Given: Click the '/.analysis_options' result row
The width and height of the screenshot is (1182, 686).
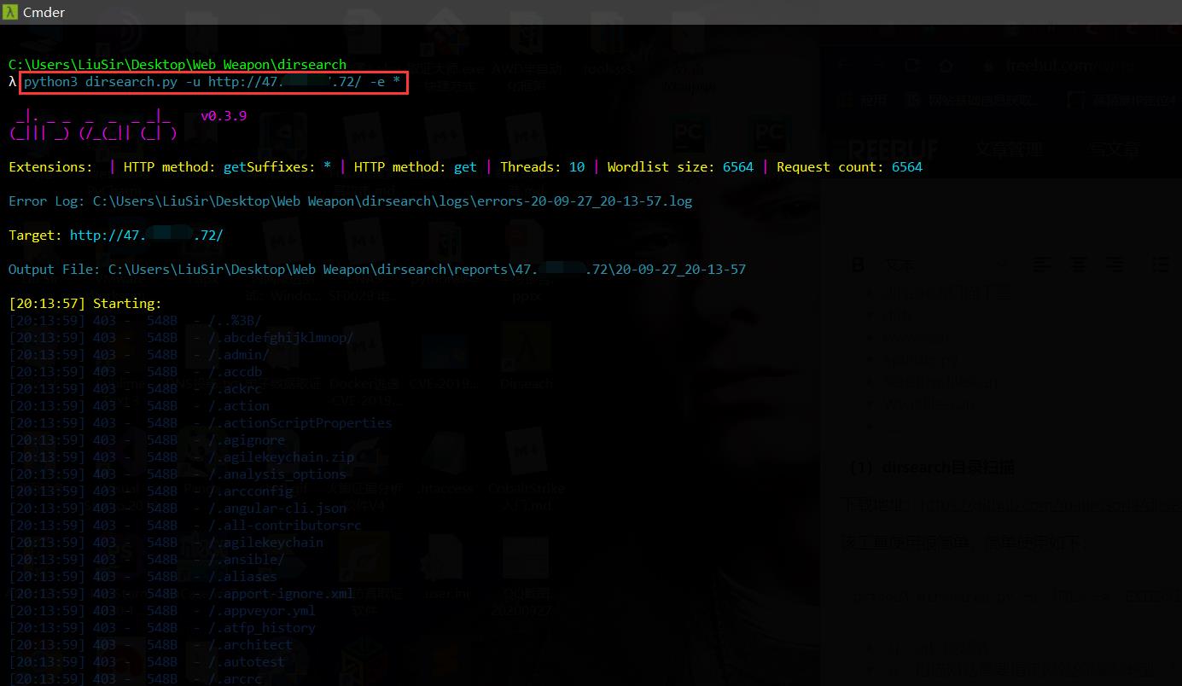Looking at the screenshot, I should click(178, 474).
